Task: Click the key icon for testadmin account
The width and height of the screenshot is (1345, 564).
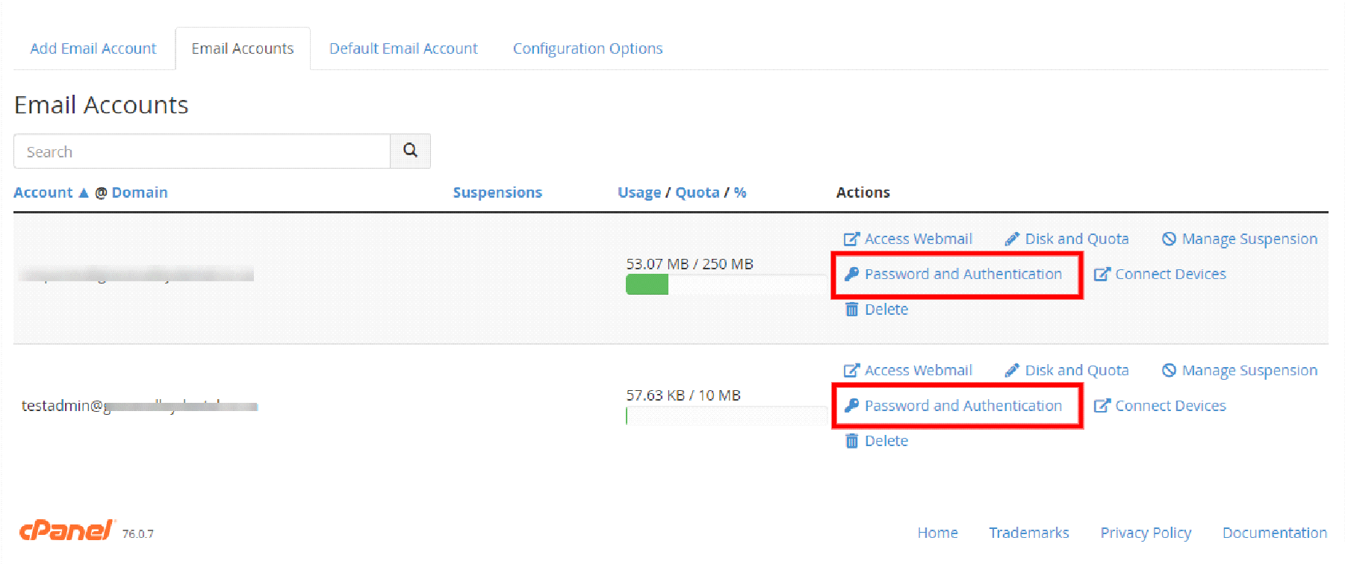Action: 851,405
